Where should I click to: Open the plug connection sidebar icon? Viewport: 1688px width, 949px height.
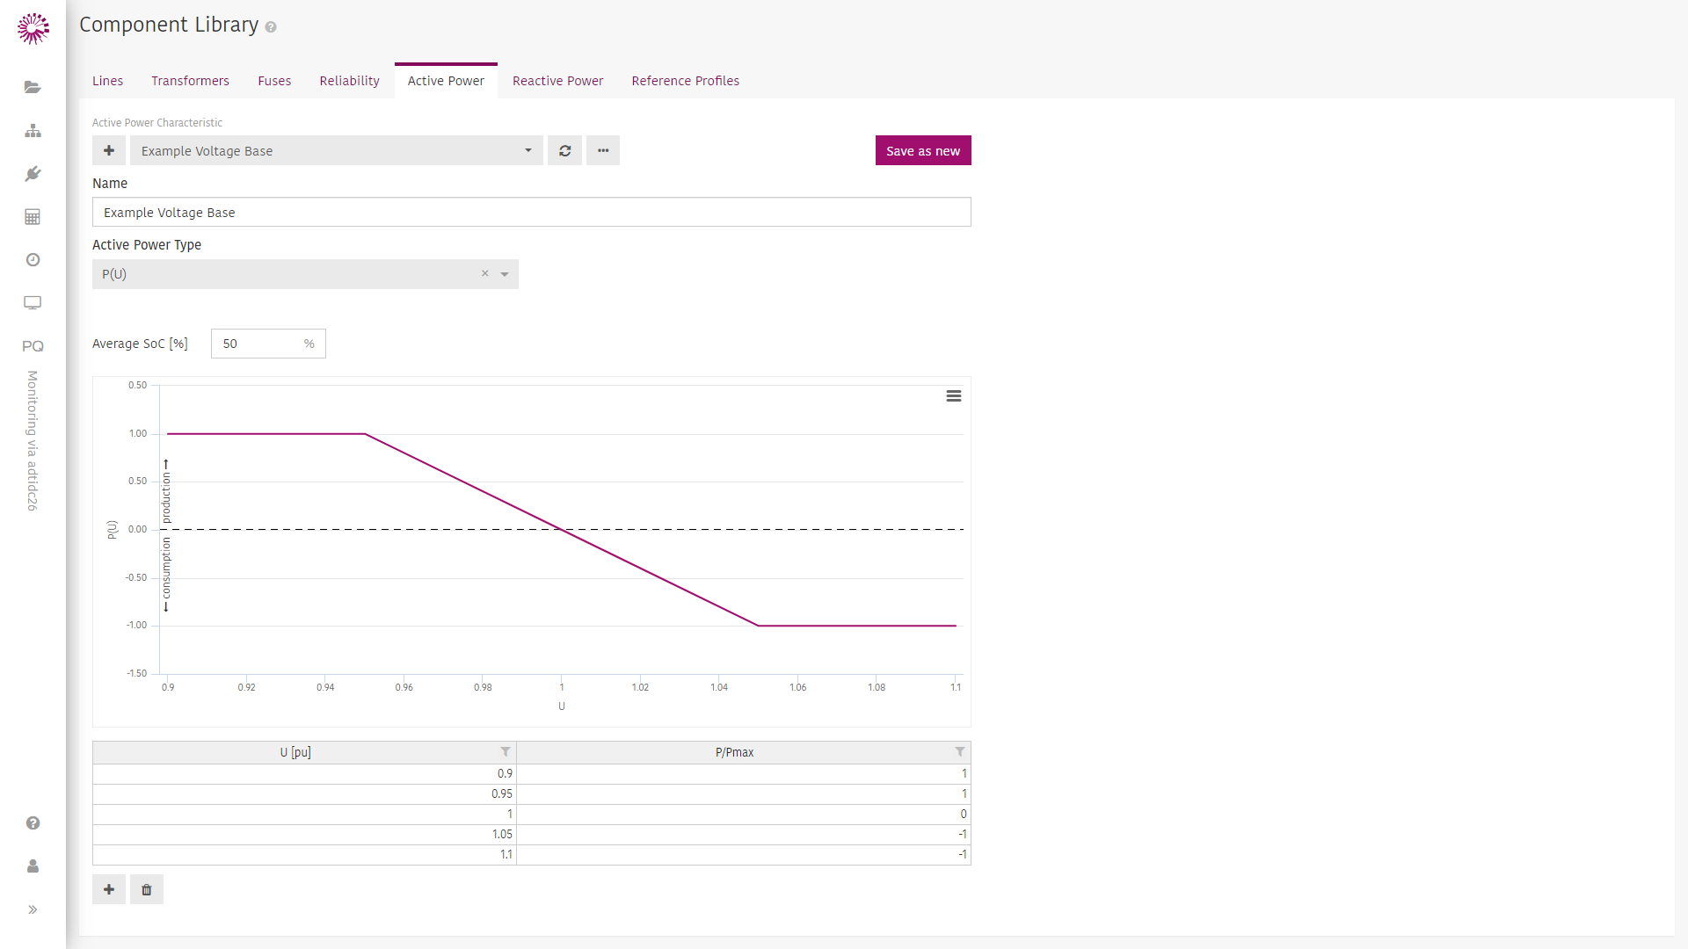33,173
